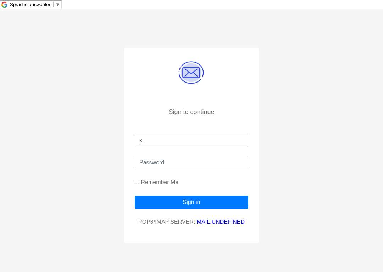This screenshot has height=272, width=383.
Task: Click the envelope mail logo
Action: (x=191, y=73)
